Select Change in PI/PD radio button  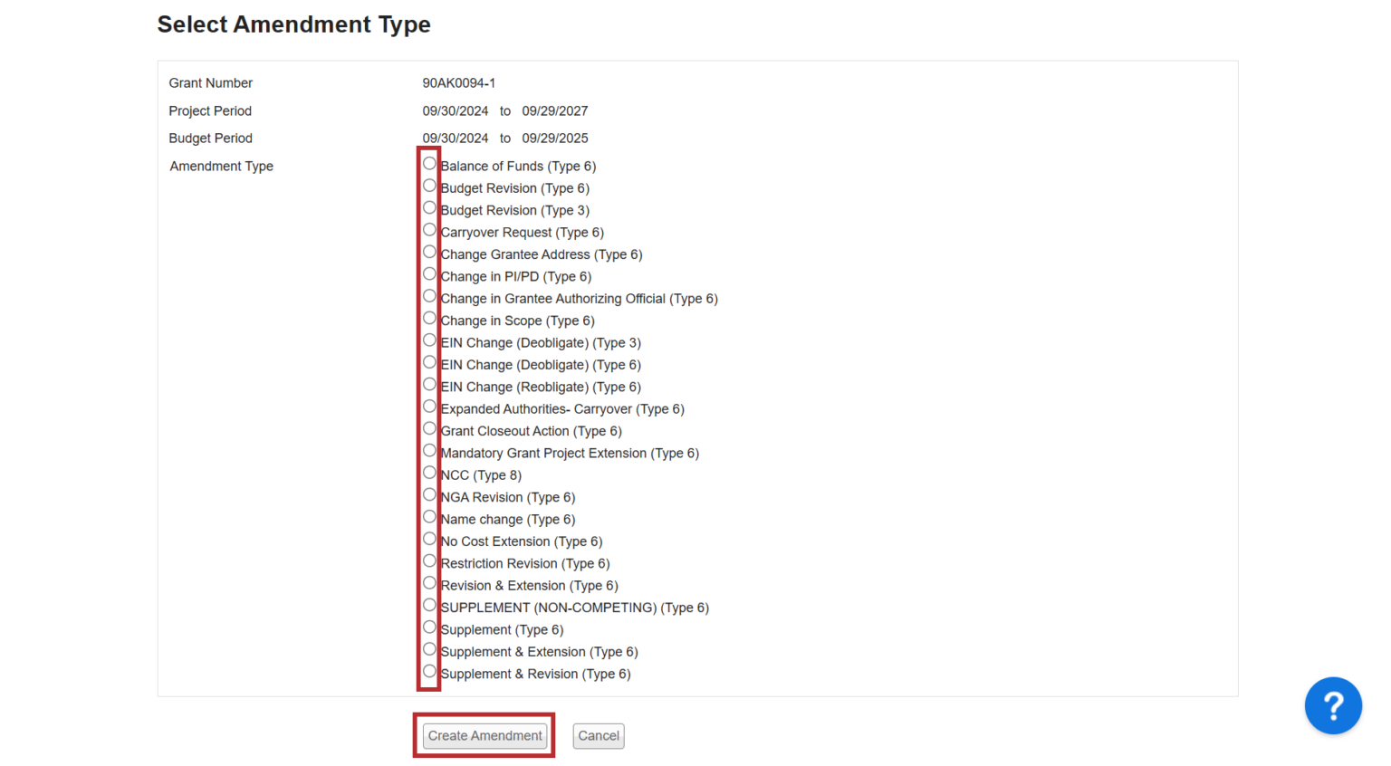tap(429, 274)
